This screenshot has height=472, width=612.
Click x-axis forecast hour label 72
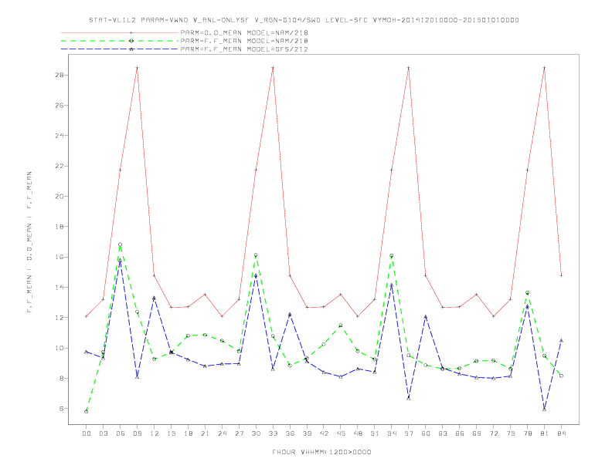(493, 433)
